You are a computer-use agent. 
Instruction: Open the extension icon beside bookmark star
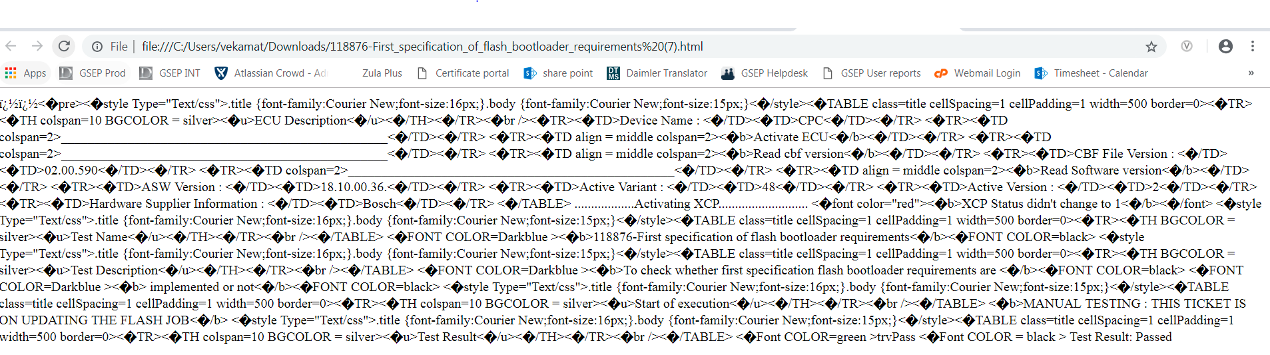[x=1187, y=46]
